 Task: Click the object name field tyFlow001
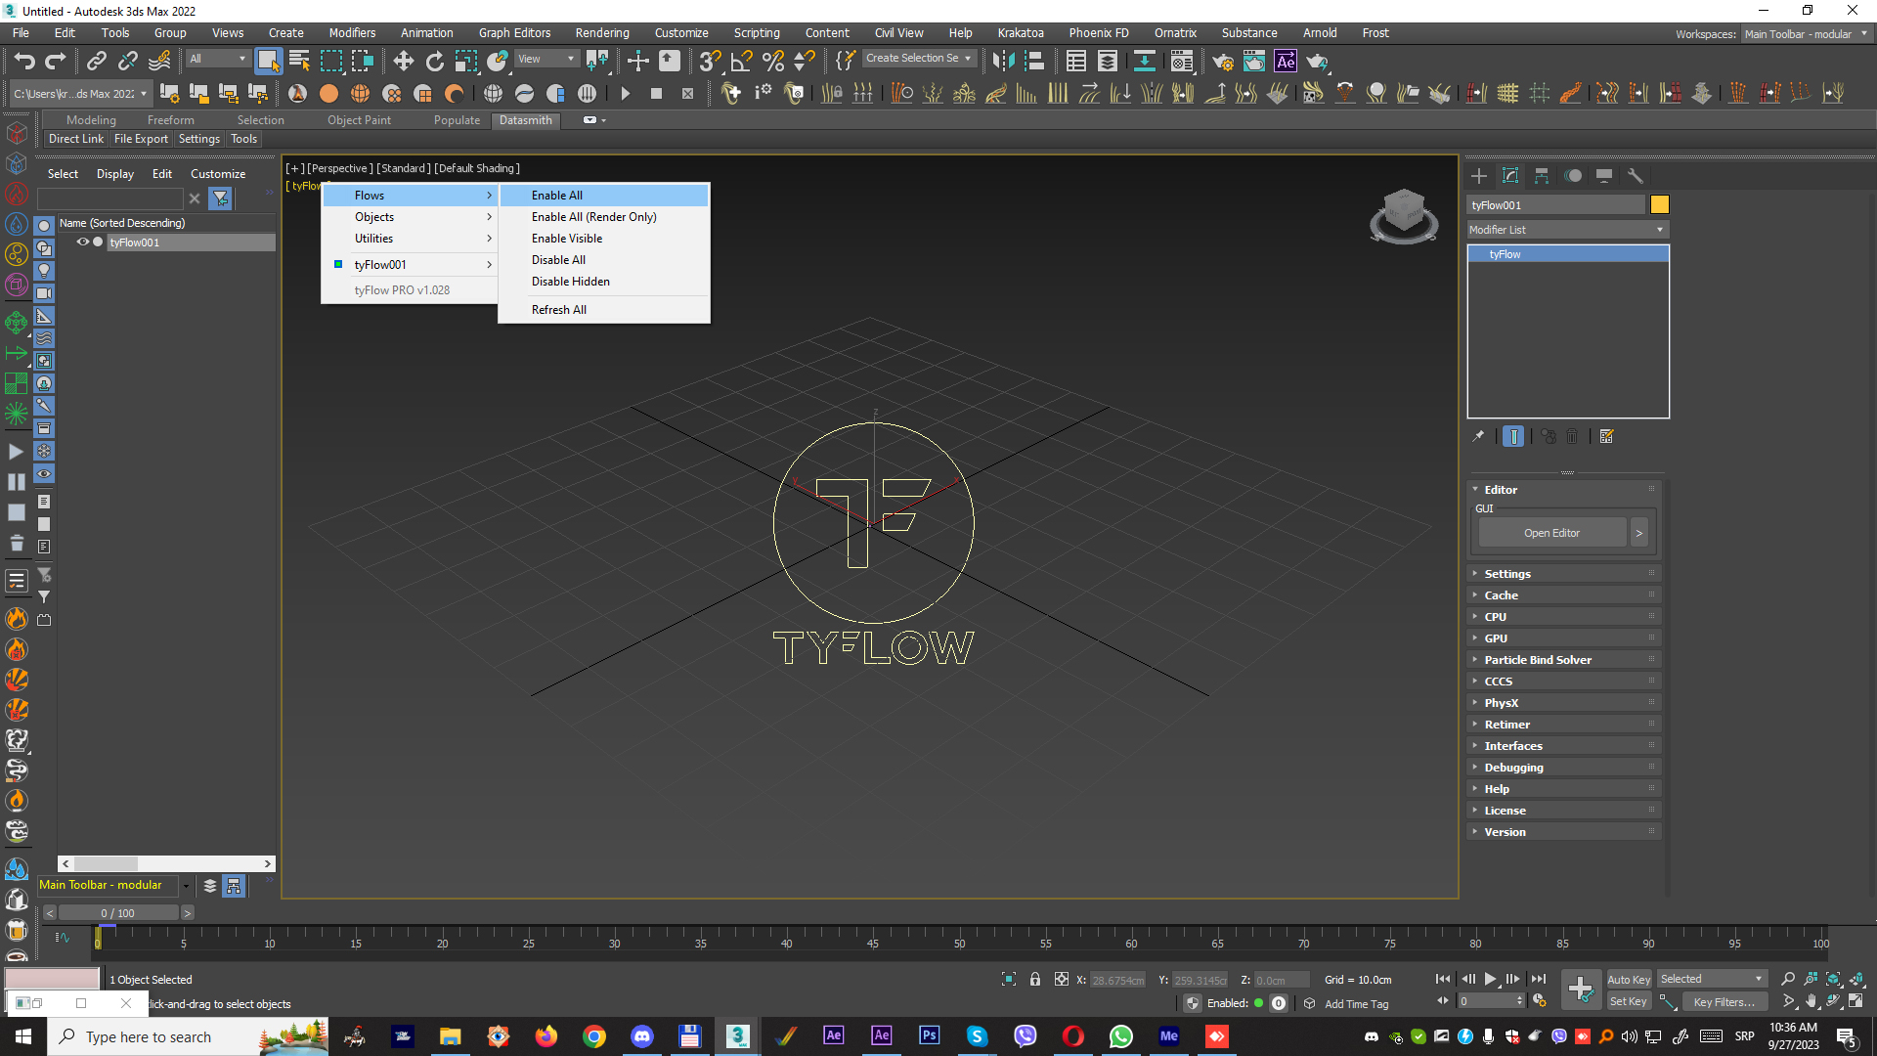click(1555, 204)
